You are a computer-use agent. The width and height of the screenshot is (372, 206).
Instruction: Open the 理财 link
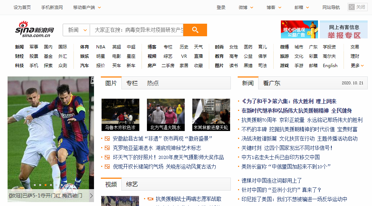tap(355, 56)
